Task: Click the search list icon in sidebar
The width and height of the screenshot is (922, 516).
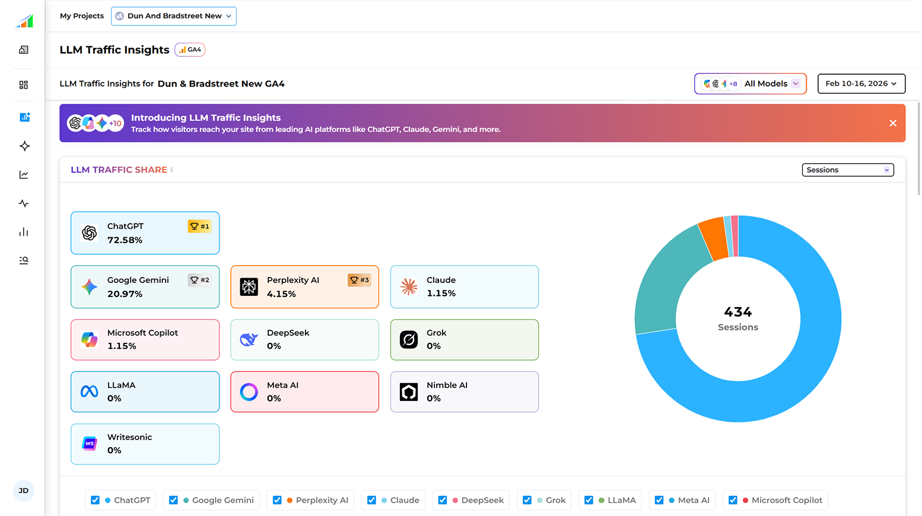Action: pos(24,260)
